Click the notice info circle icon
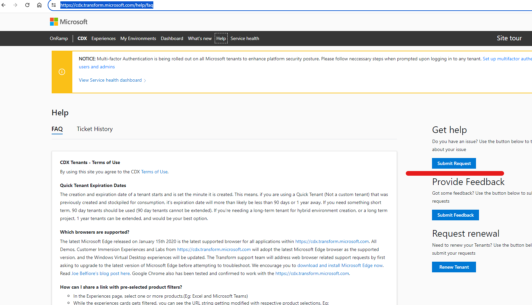 tap(62, 72)
